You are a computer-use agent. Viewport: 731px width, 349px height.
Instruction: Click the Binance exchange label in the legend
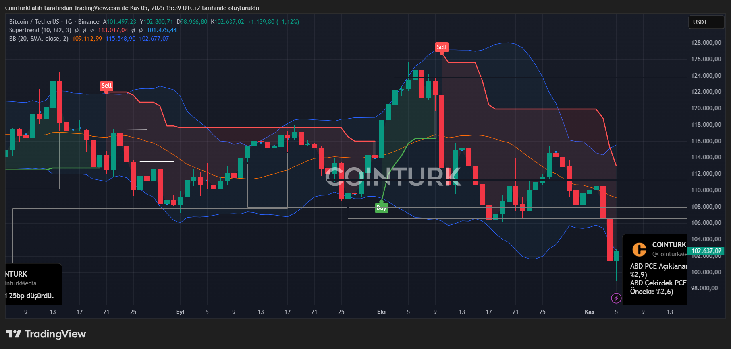tap(89, 22)
